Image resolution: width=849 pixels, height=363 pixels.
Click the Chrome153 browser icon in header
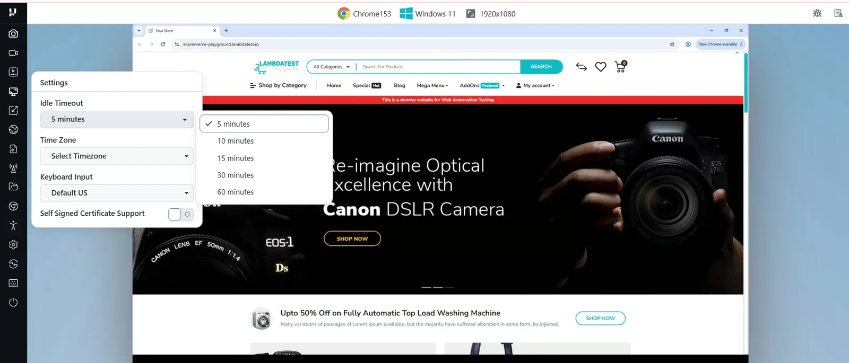point(344,13)
